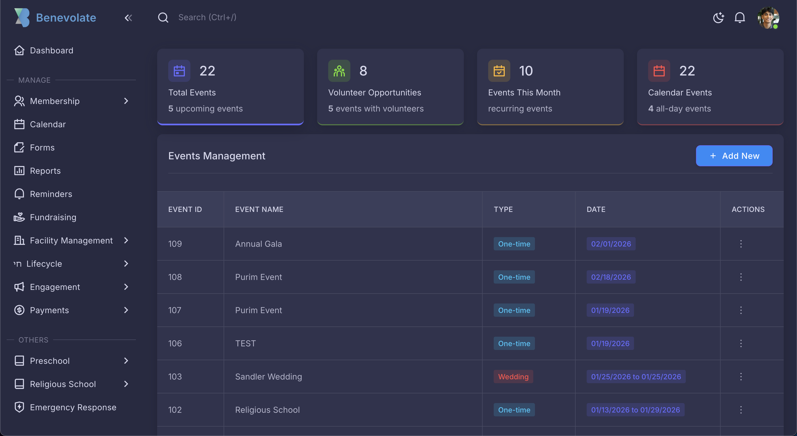The width and height of the screenshot is (797, 436).
Task: Click the Total Events calendar icon
Action: (x=179, y=71)
